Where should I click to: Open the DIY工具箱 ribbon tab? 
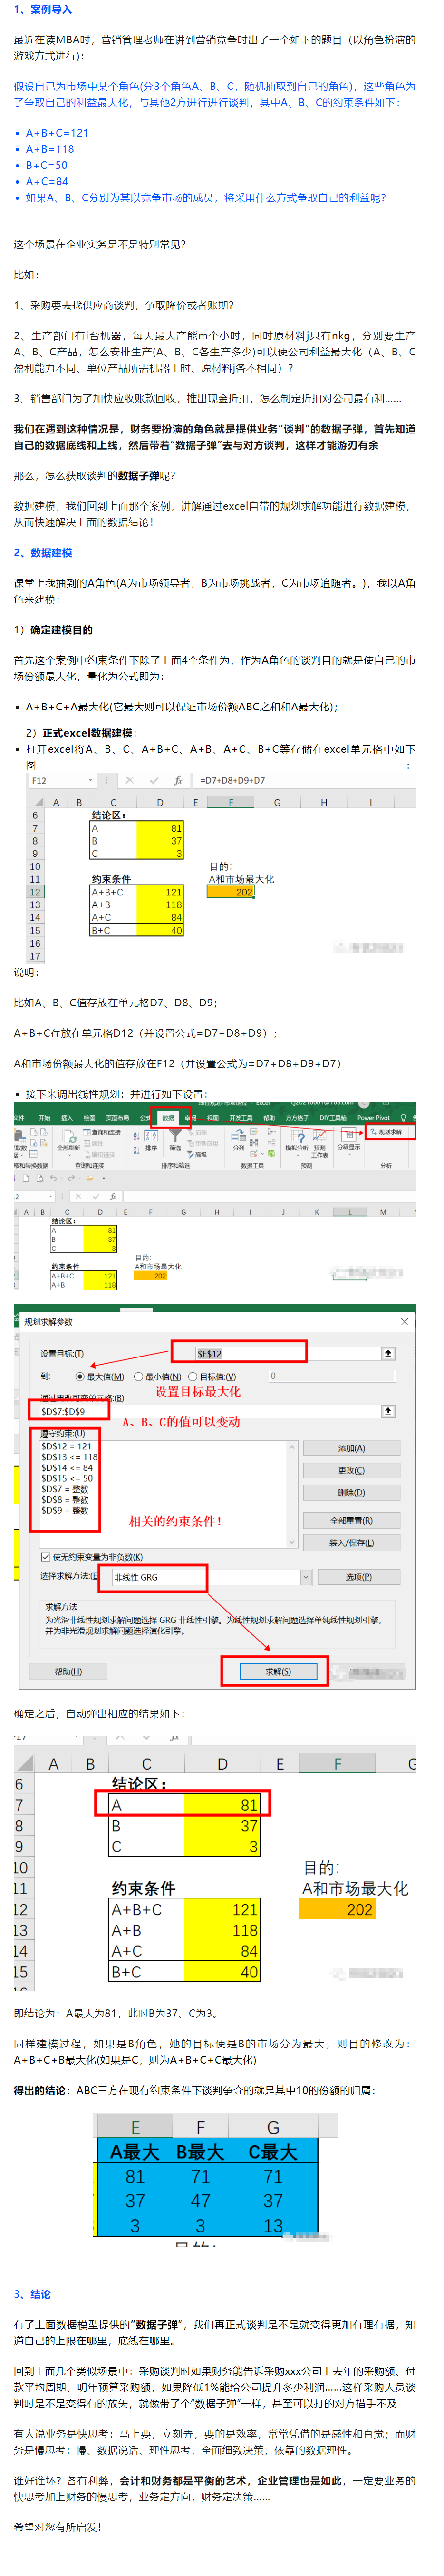pos(333,1118)
